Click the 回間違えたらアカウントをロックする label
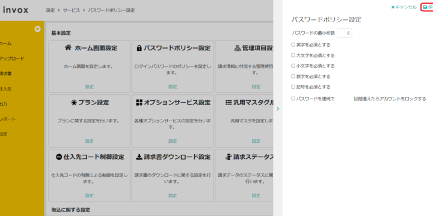This screenshot has width=433, height=216. tap(390, 98)
